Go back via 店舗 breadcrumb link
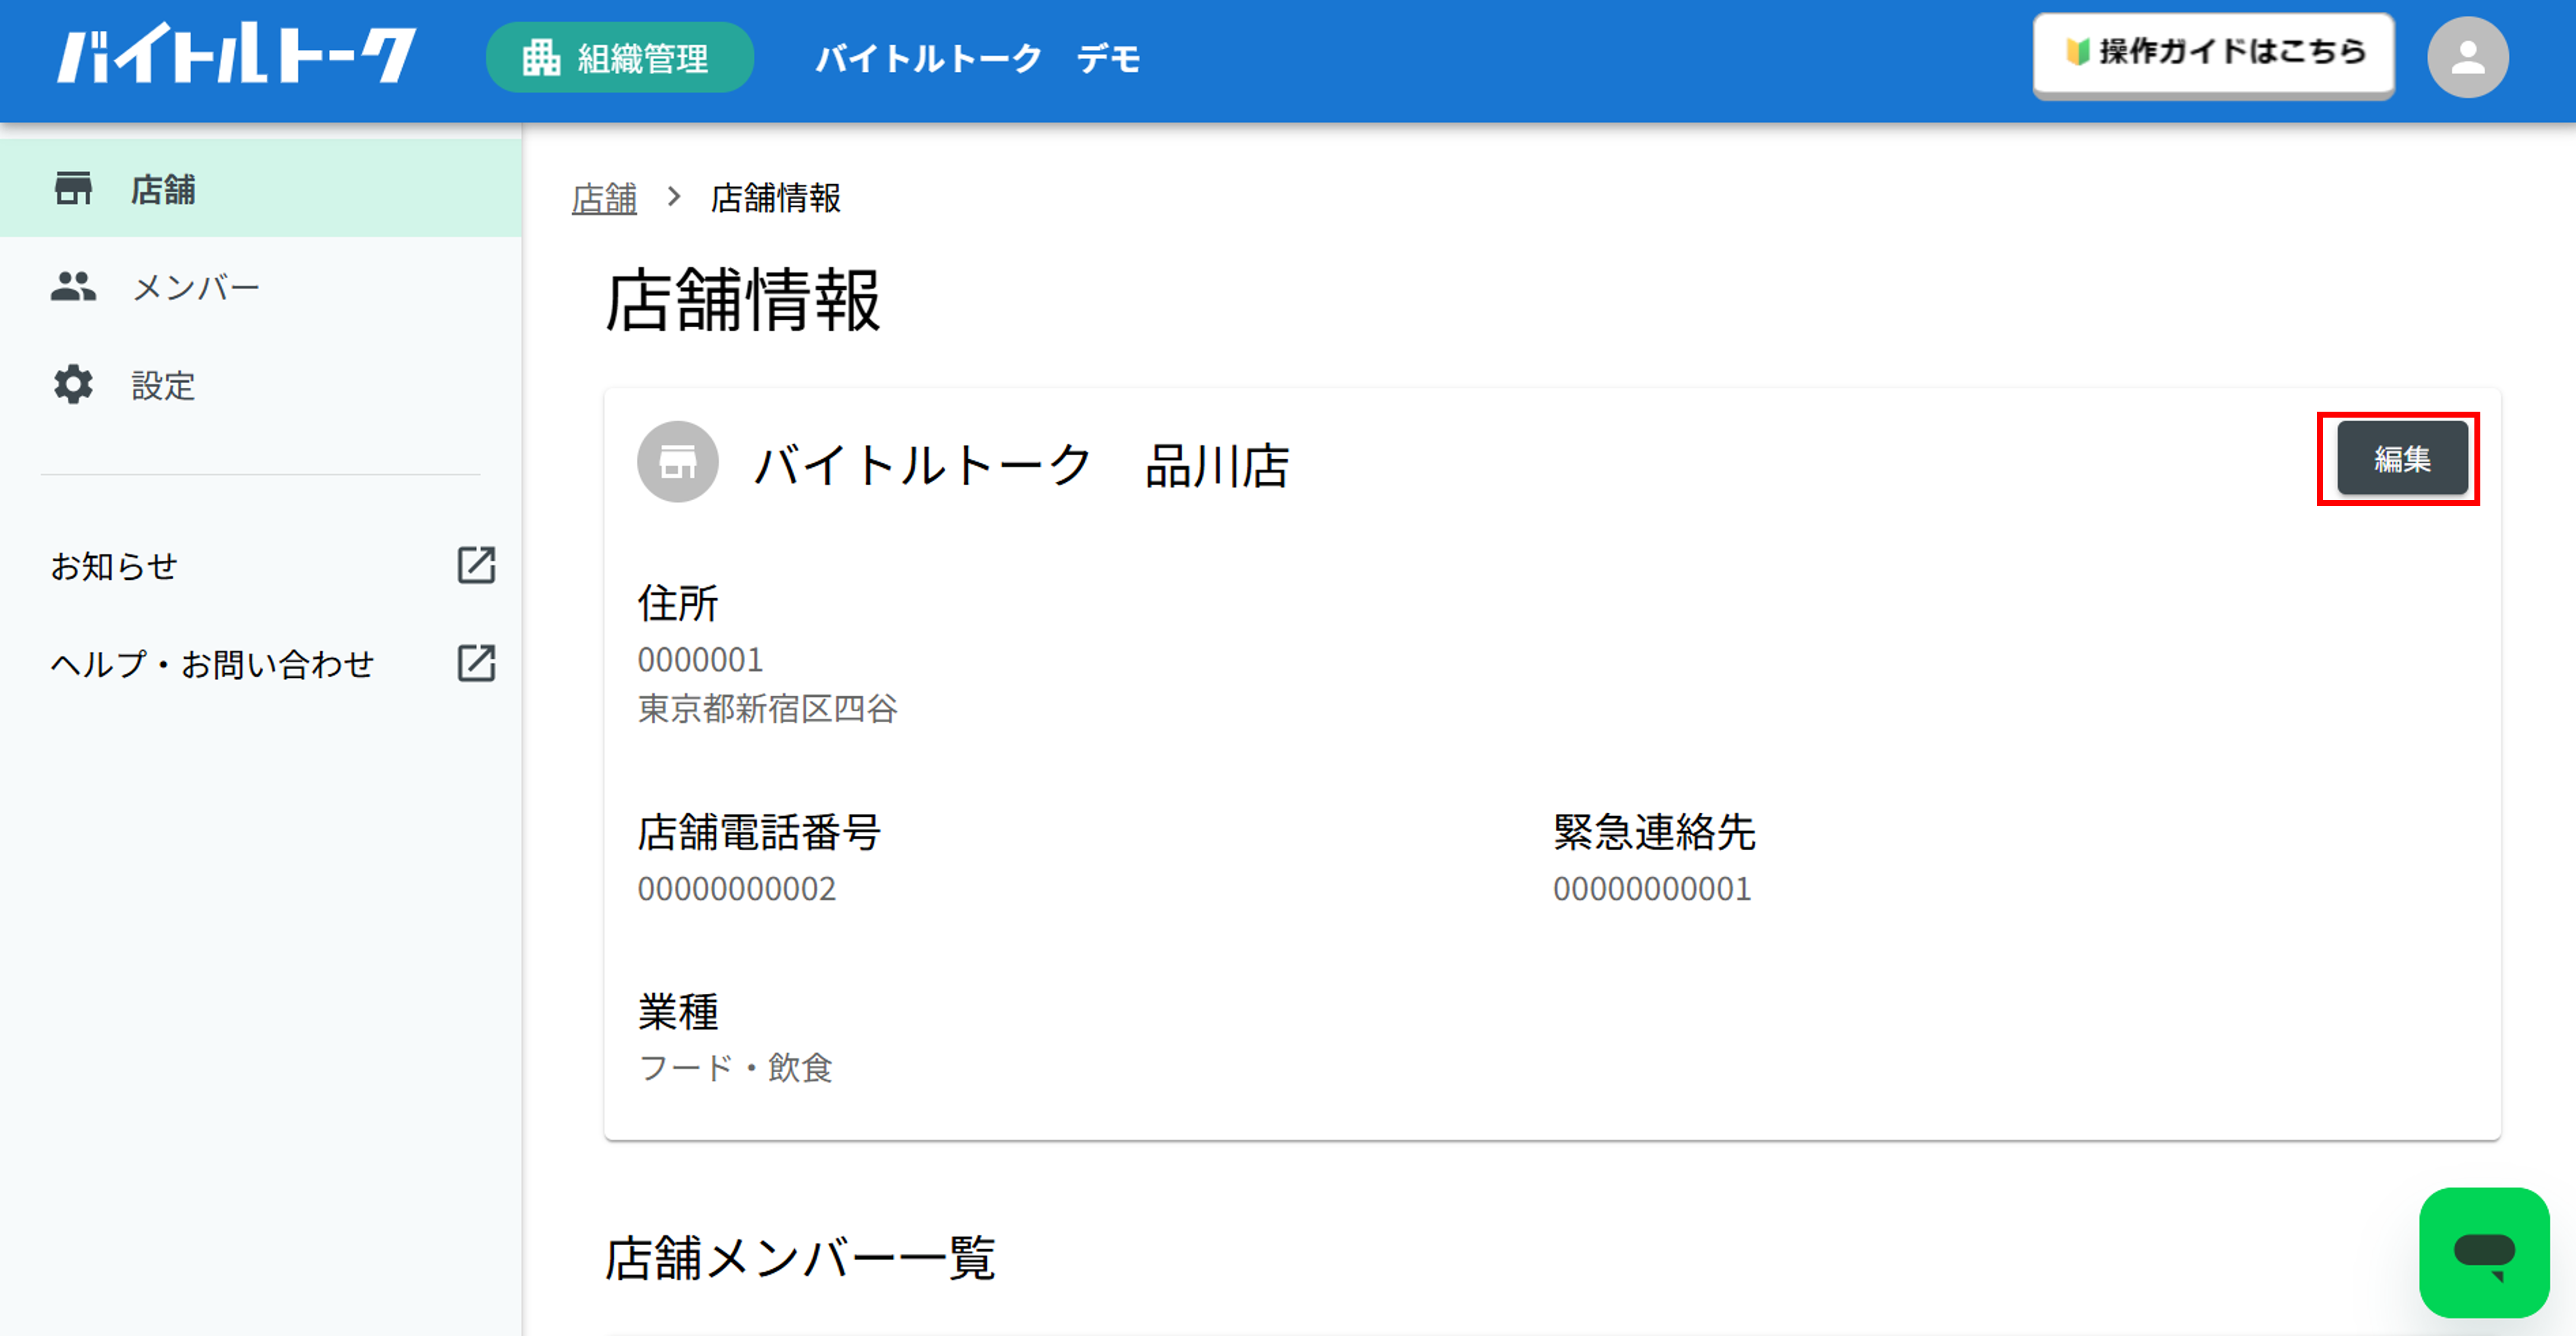Screen dimensions: 2576x1336 tap(604, 198)
